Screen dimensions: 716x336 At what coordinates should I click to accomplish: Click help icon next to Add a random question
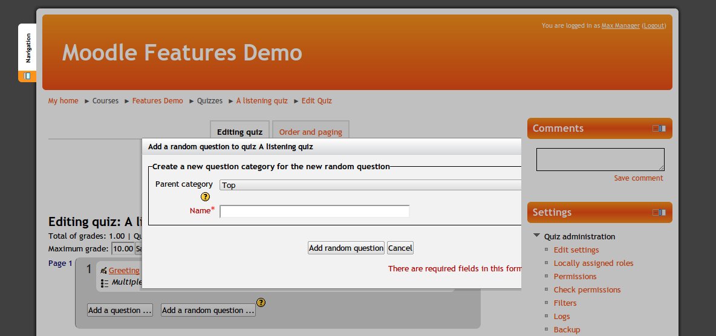pos(261,302)
